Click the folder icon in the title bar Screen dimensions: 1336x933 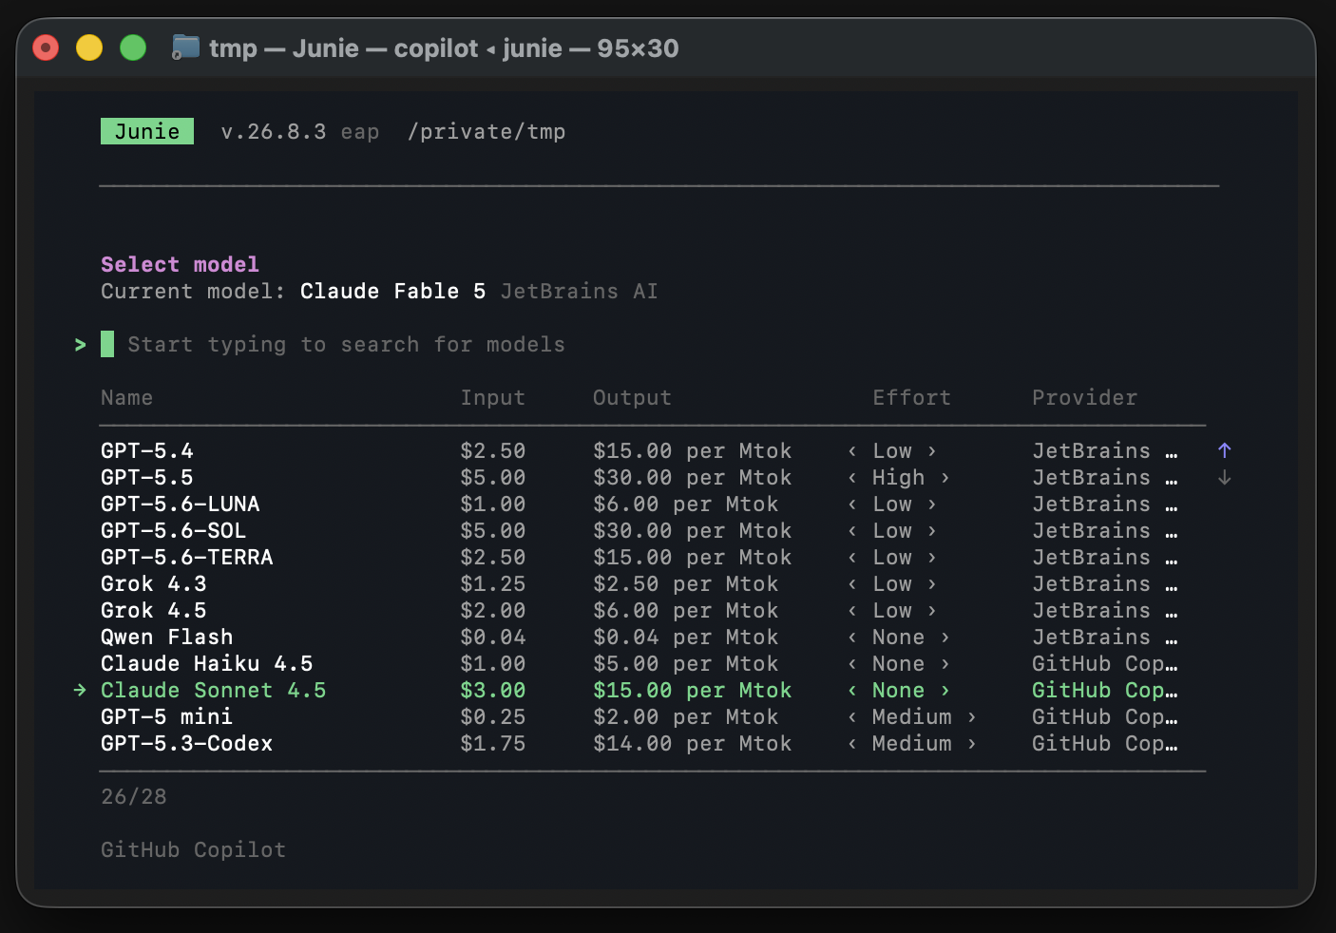coord(184,47)
